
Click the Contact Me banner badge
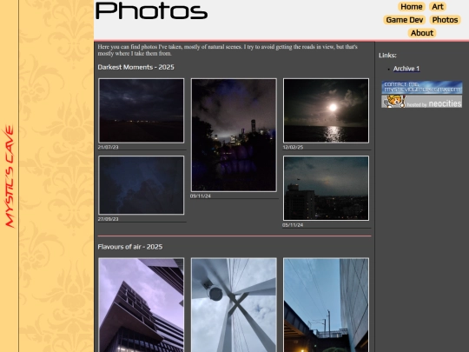[422, 87]
